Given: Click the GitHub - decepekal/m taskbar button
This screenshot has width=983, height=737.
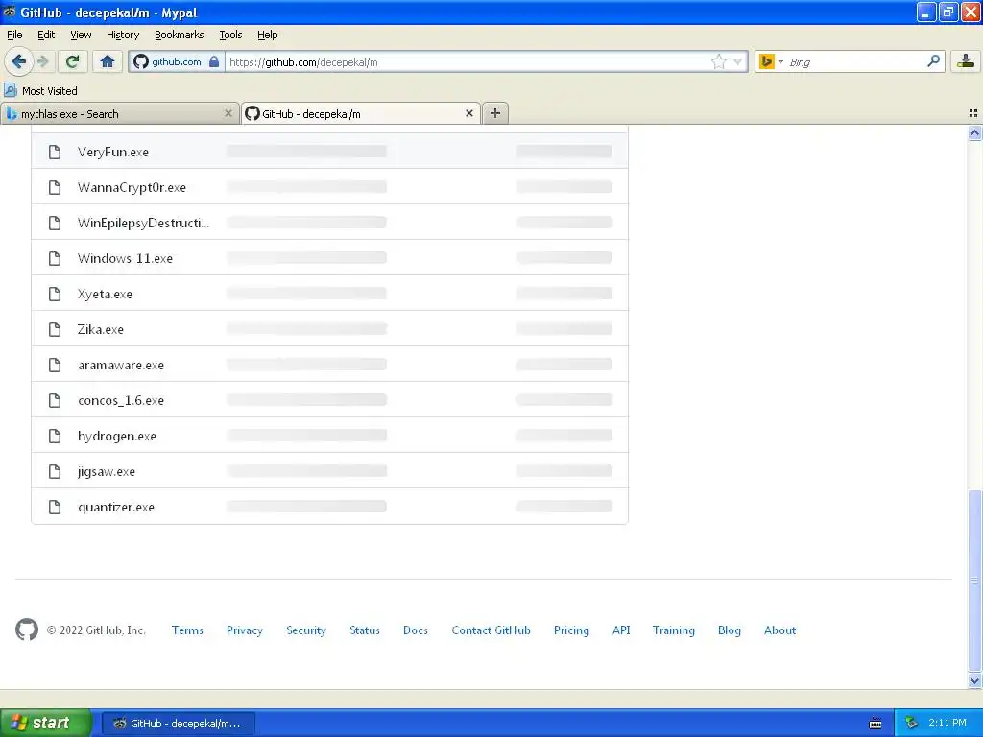Looking at the screenshot, I should point(178,724).
